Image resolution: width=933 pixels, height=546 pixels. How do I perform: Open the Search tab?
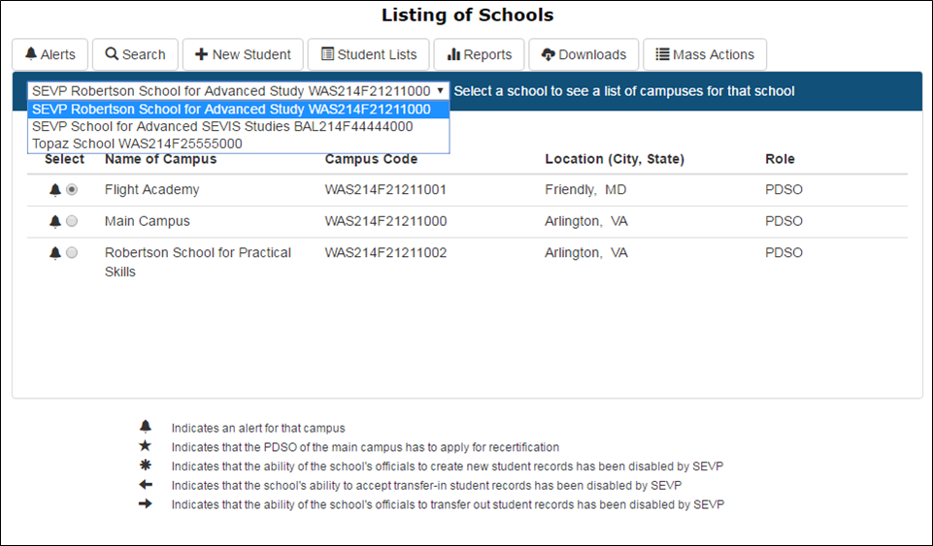135,54
